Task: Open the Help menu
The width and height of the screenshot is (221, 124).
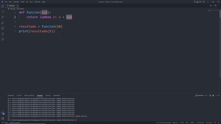Action: [x=43, y=2]
